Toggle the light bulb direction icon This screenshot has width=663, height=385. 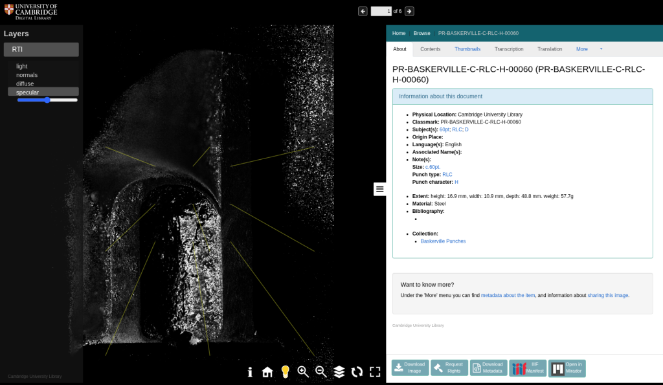(285, 371)
